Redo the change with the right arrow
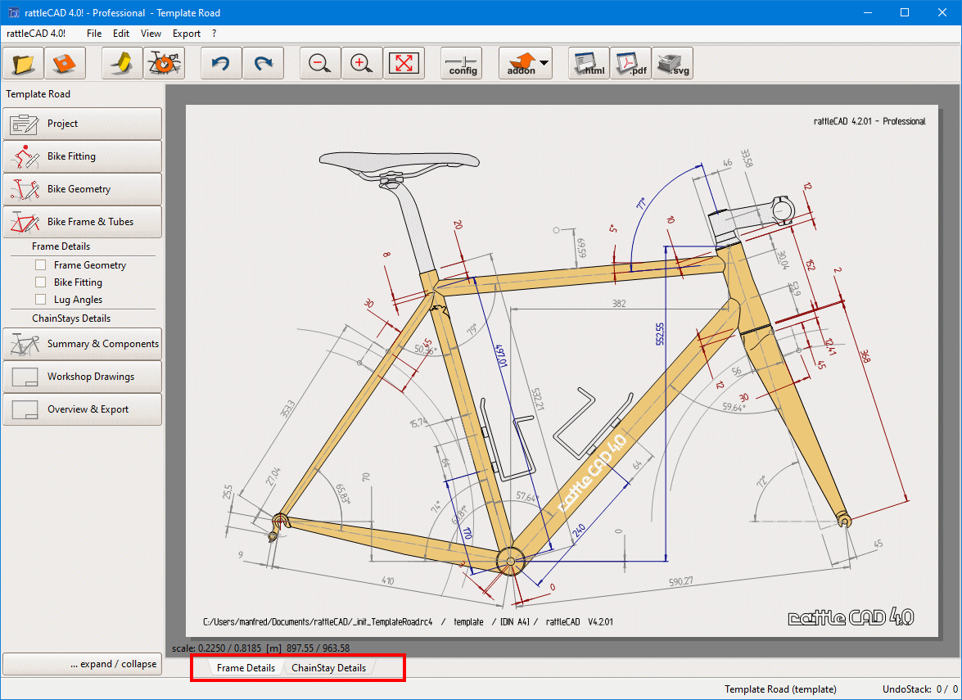Screen dimensions: 962x700 263,63
